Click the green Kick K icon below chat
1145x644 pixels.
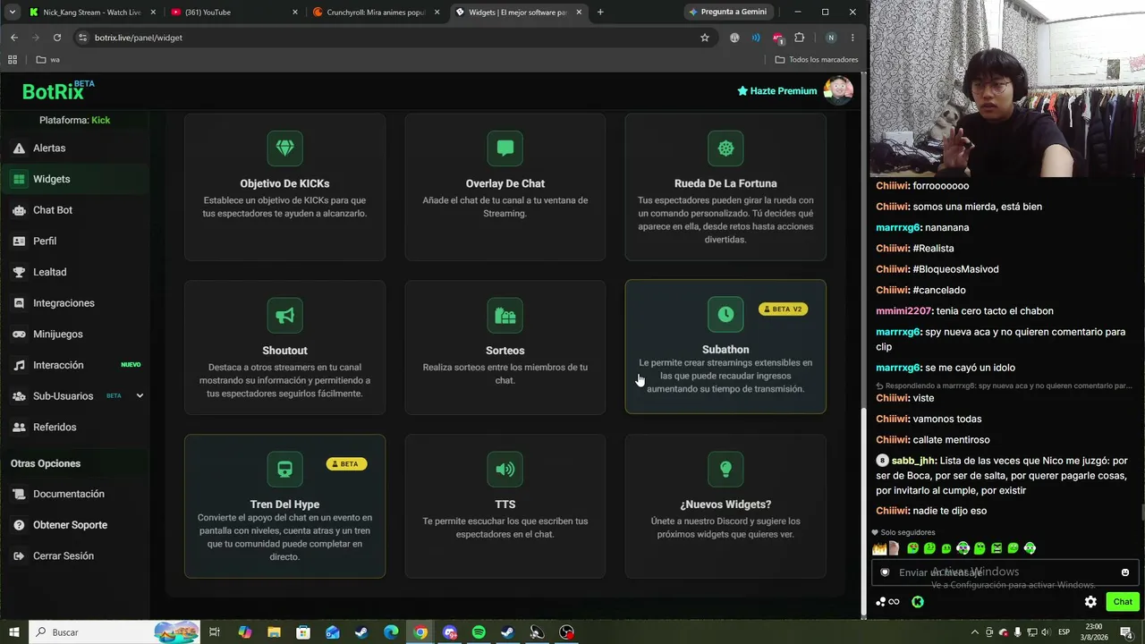(917, 602)
